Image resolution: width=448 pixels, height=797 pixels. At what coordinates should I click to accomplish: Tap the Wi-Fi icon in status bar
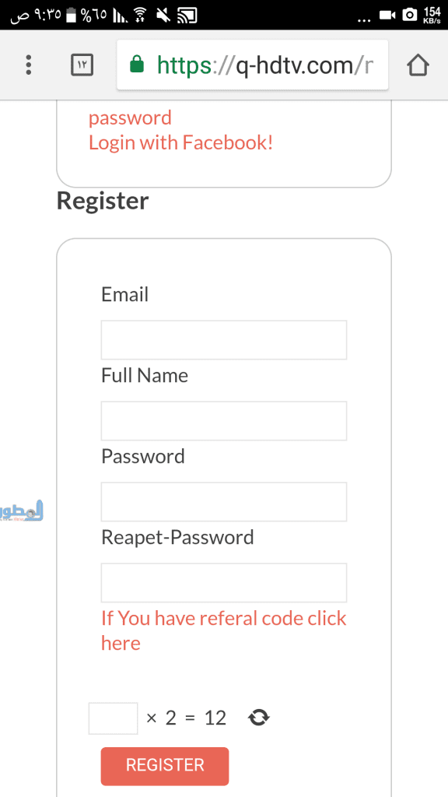pyautogui.click(x=138, y=16)
